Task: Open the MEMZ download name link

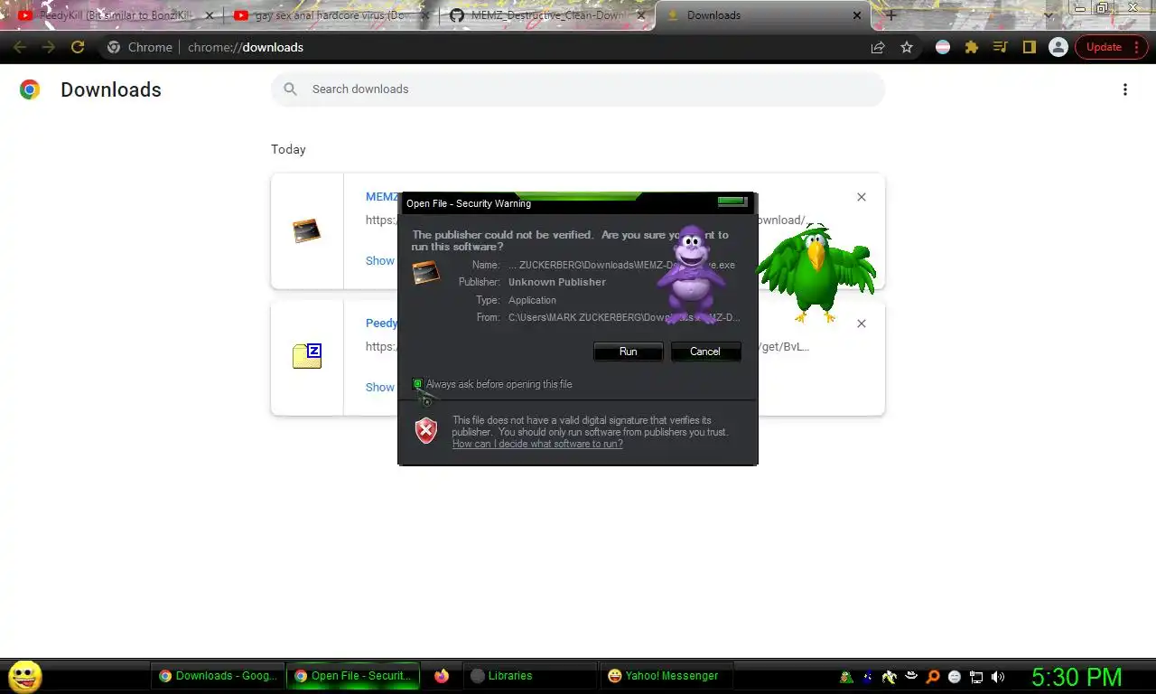Action: [382, 197]
